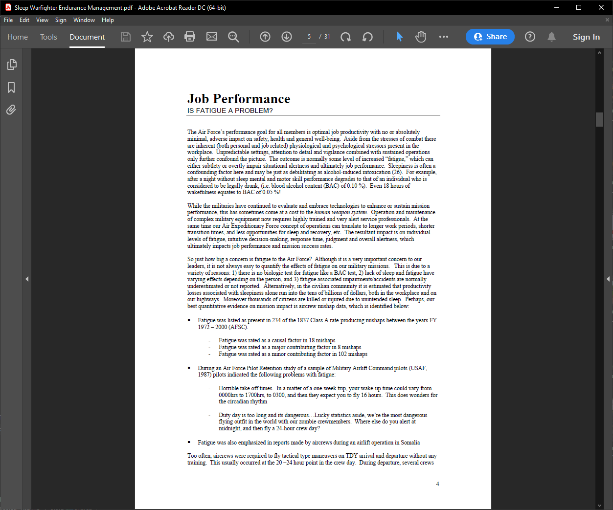613x510 pixels.
Task: Open Help question mark icon
Action: click(530, 37)
